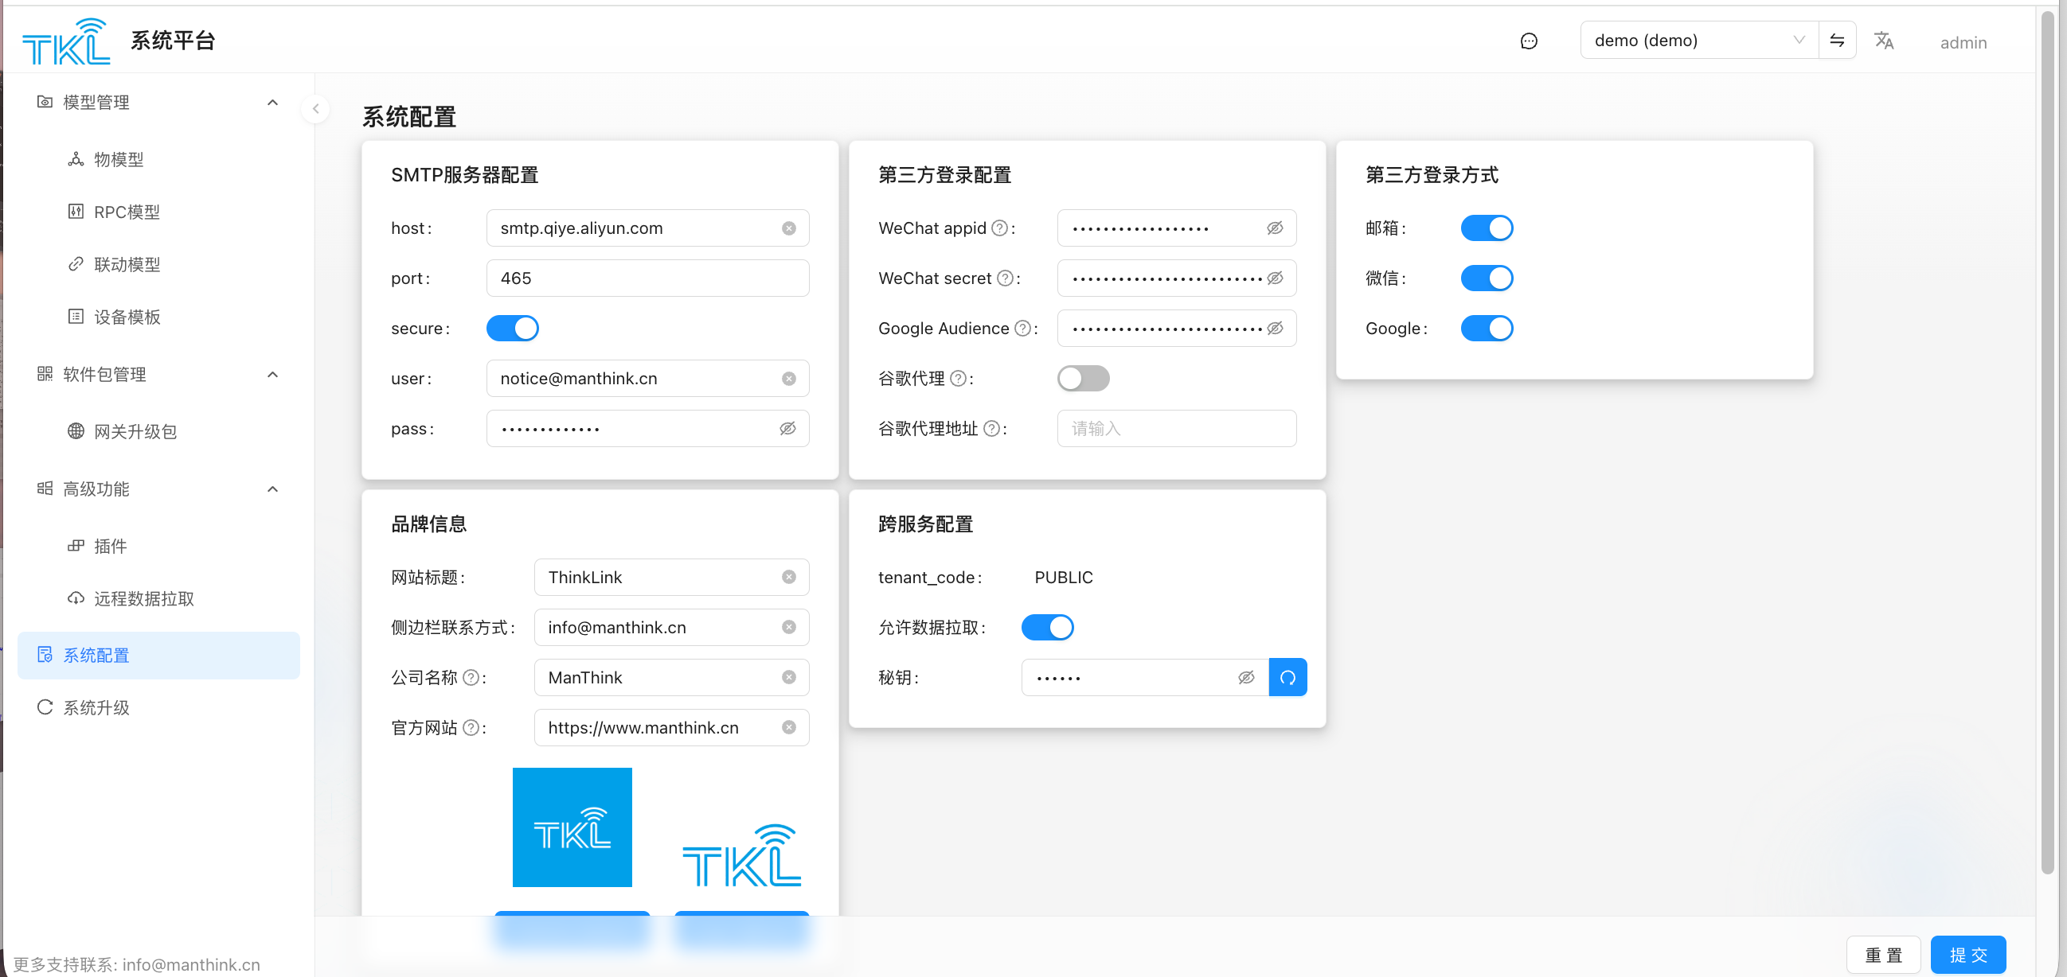Open the message chat bubble icon
Image resolution: width=2067 pixels, height=977 pixels.
pyautogui.click(x=1529, y=41)
